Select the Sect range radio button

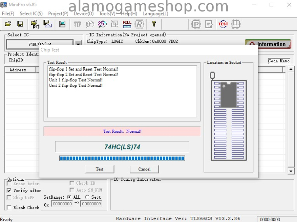click(87, 197)
